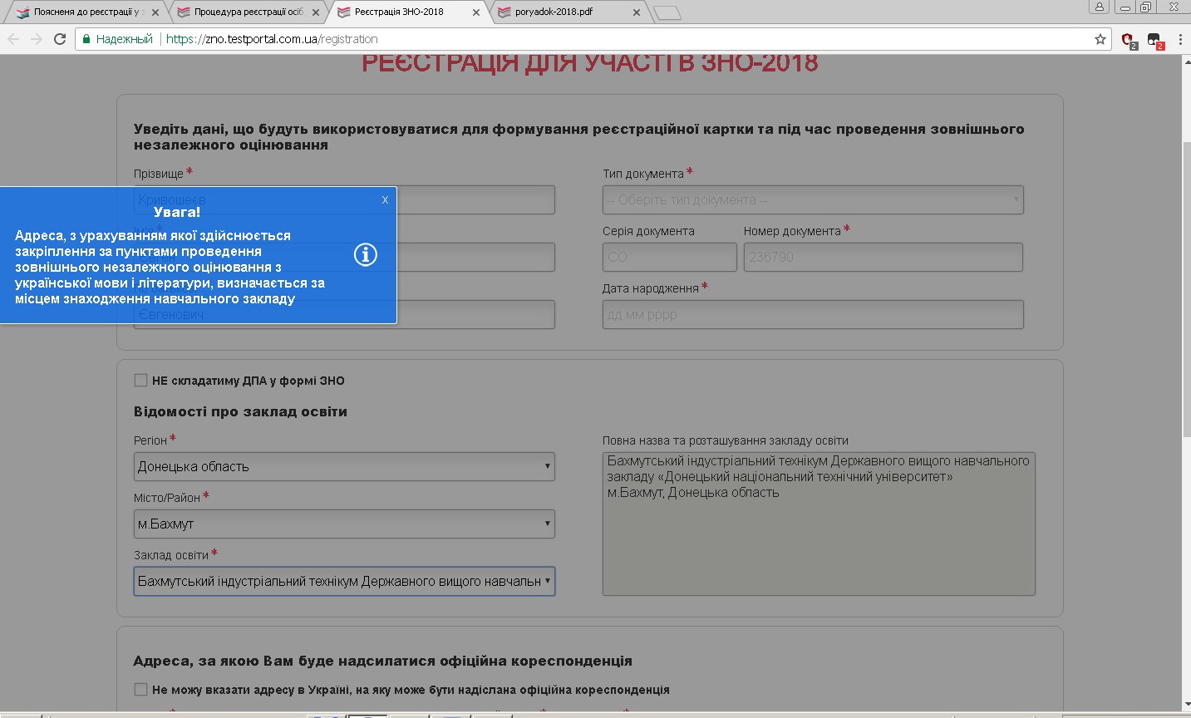1191x718 pixels.
Task: Open the 'Тип документа' dropdown
Action: tap(813, 199)
